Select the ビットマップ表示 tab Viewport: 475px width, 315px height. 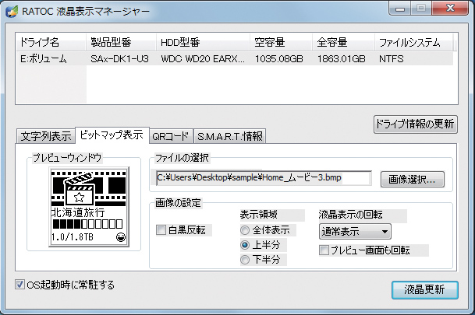click(112, 135)
